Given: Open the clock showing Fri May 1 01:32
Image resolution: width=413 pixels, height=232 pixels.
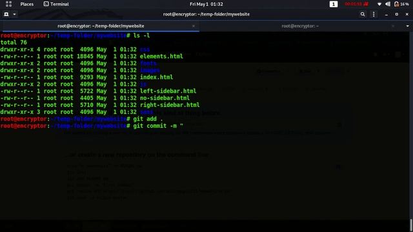Looking at the screenshot, I should pyautogui.click(x=206, y=5).
